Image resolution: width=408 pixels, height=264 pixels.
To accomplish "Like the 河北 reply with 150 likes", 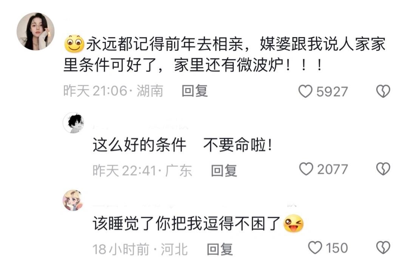I will point(315,248).
